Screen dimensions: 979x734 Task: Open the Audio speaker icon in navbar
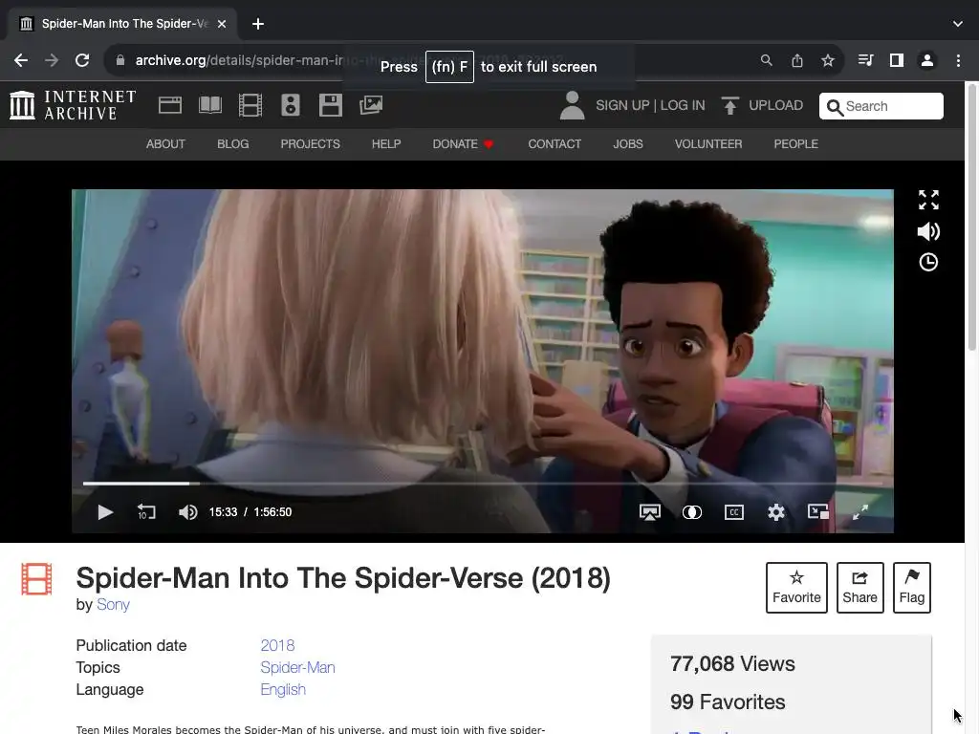pos(291,105)
